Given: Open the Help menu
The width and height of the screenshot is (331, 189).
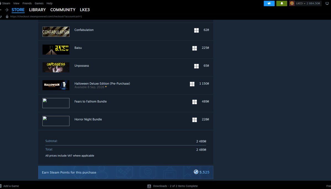Looking at the screenshot, I should click(x=49, y=3).
